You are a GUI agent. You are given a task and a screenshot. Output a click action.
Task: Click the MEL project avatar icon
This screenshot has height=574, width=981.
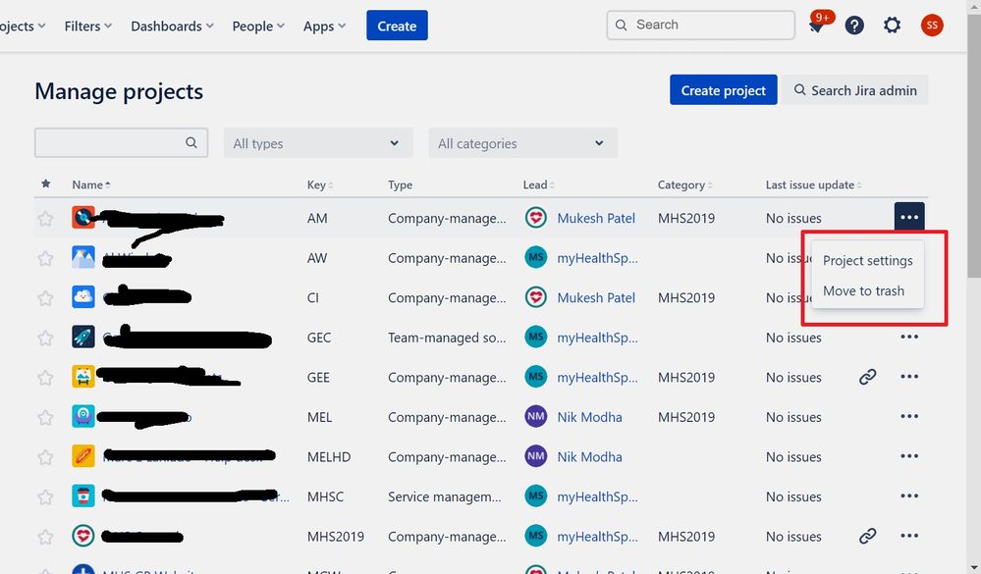(83, 416)
